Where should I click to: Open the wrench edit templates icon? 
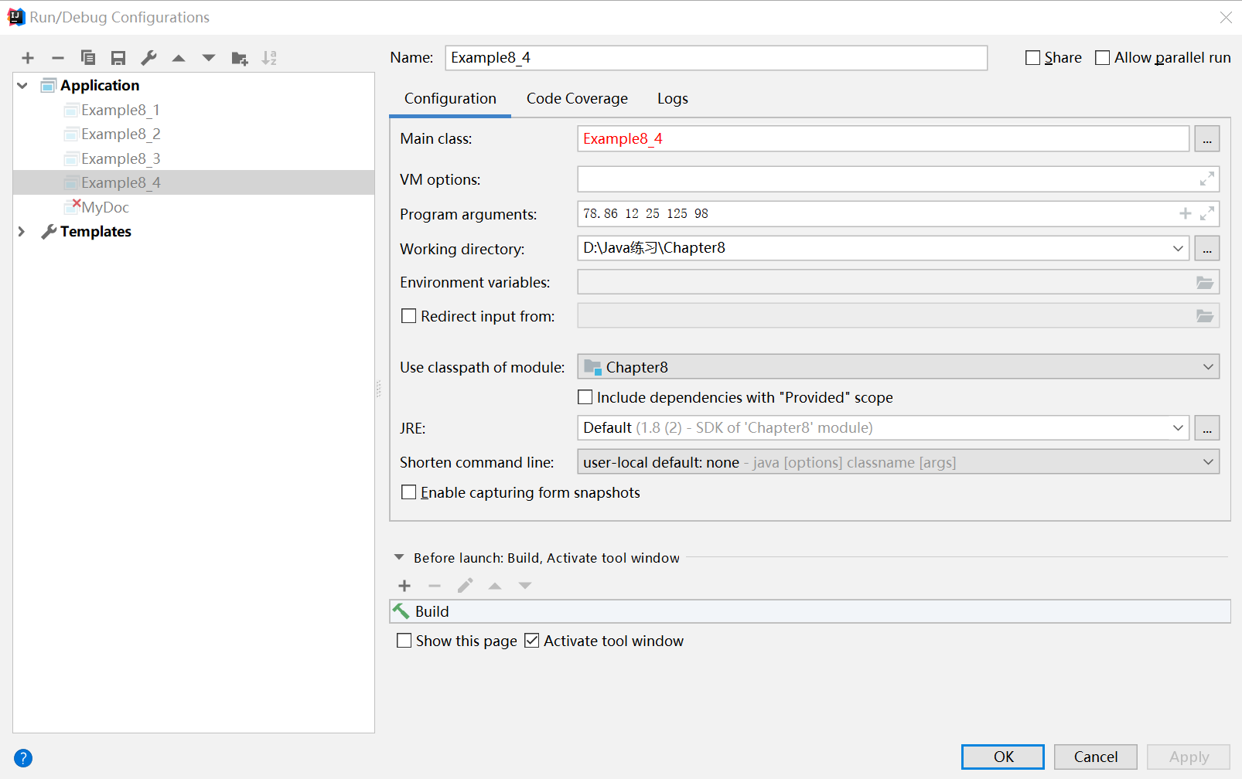point(148,58)
